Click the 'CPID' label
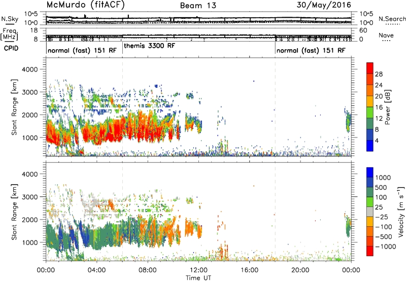The height and width of the screenshot is (281, 406). (x=11, y=48)
